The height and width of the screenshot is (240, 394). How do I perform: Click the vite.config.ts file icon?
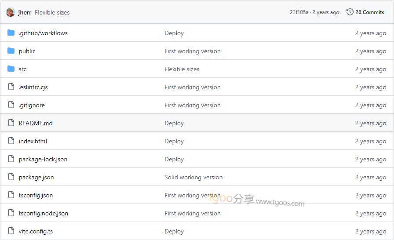point(11,231)
